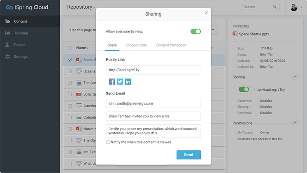Screen dimensions: 307x173
Task: Click the Narration PowerPoint icon
Action: pos(79,129)
